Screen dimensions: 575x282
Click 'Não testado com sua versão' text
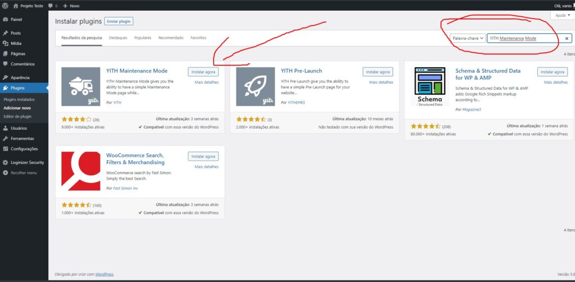click(x=355, y=127)
